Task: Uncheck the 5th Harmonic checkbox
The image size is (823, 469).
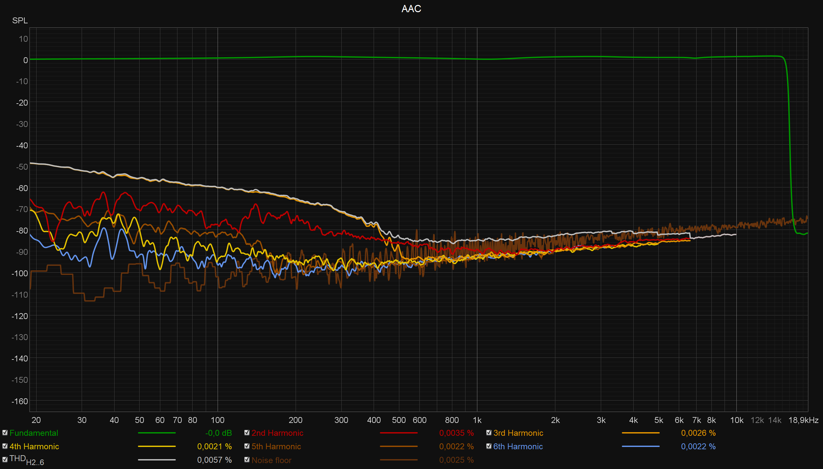Action: (x=247, y=446)
